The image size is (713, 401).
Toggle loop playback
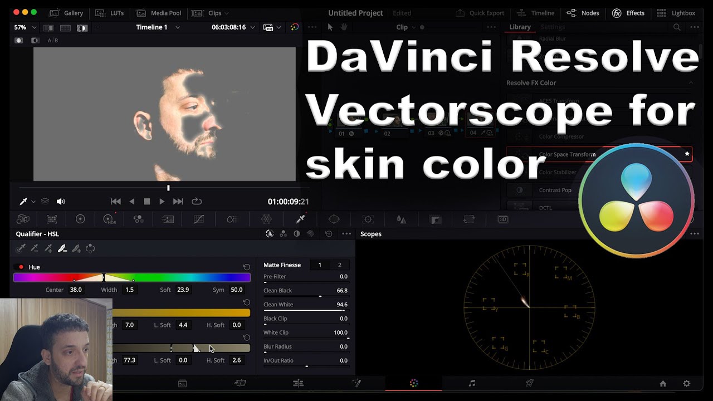[x=196, y=202]
